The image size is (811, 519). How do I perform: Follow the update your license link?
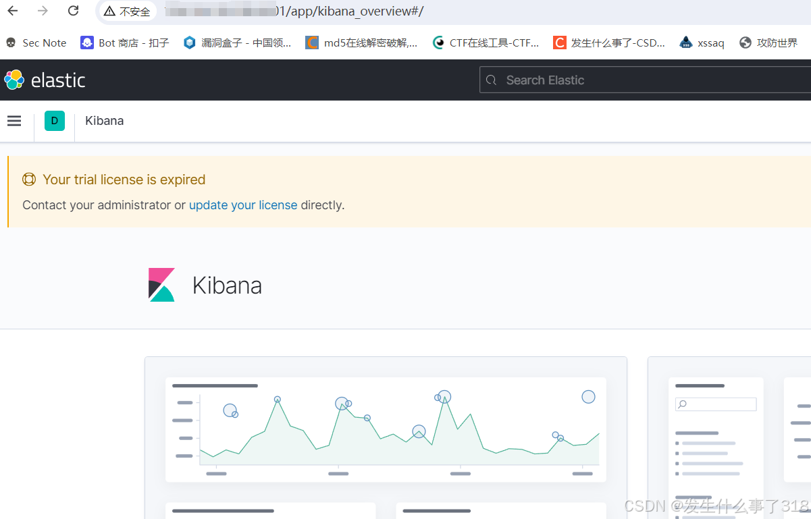(x=243, y=205)
